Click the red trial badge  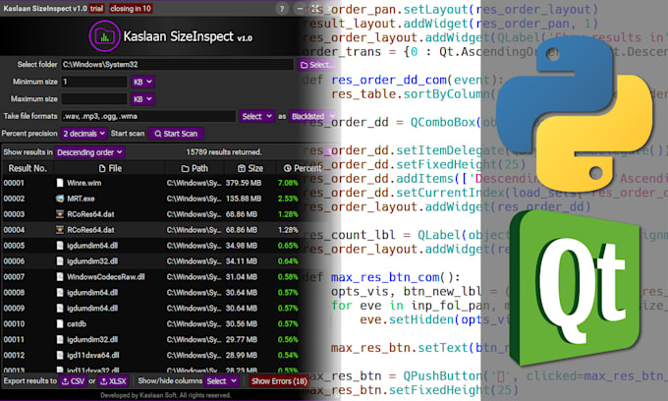point(96,9)
